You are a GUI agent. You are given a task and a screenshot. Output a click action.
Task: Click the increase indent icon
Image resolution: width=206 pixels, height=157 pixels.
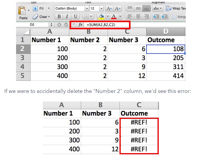tap(165, 16)
